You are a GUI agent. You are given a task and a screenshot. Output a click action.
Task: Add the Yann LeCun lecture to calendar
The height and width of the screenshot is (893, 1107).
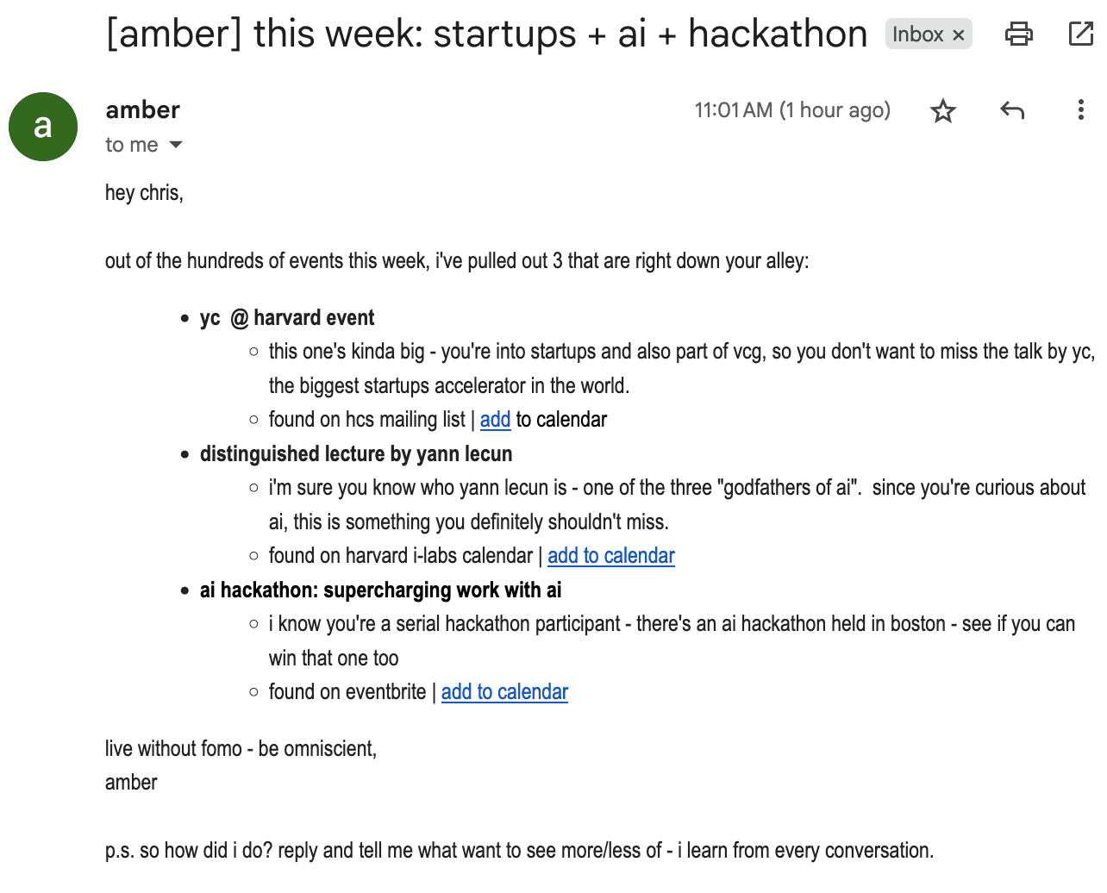click(x=610, y=556)
